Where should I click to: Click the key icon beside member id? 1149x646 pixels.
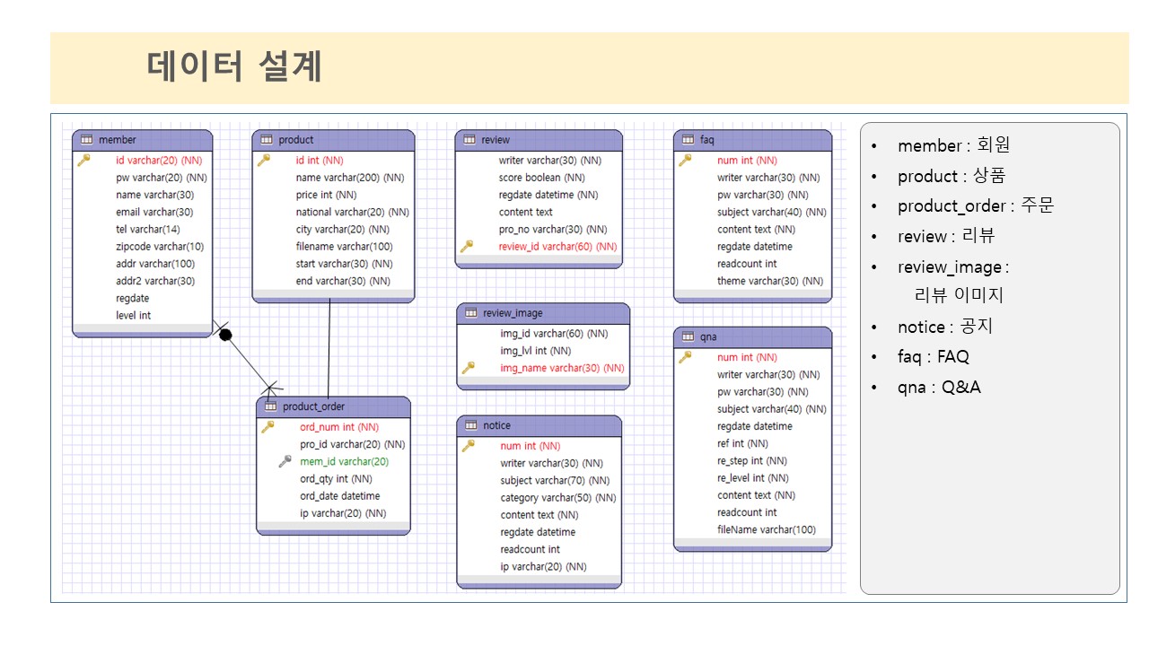coord(84,161)
